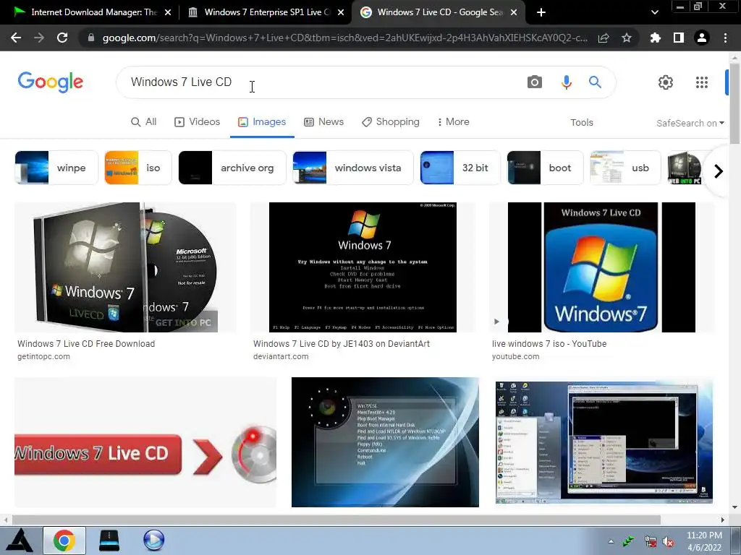
Task: Filter images by usb chip
Action: tap(625, 168)
